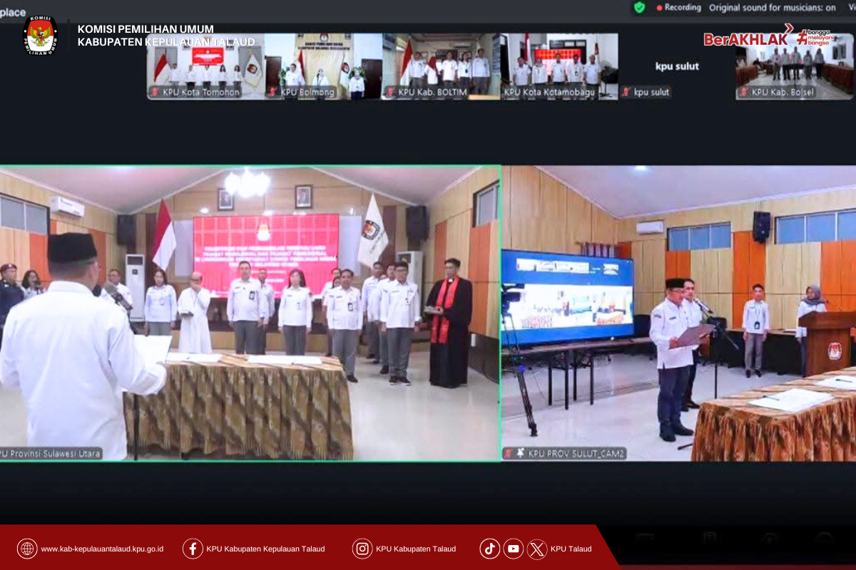This screenshot has height=570, width=856.
Task: Click the green encryption shield icon
Action: [x=639, y=7]
